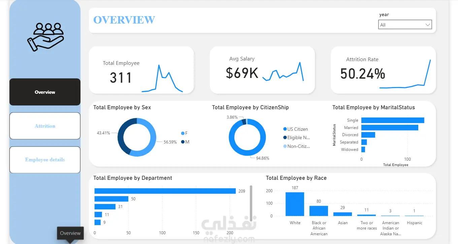This screenshot has width=458, height=244.
Task: Click the department bar labeled 31
Action: click(105, 207)
